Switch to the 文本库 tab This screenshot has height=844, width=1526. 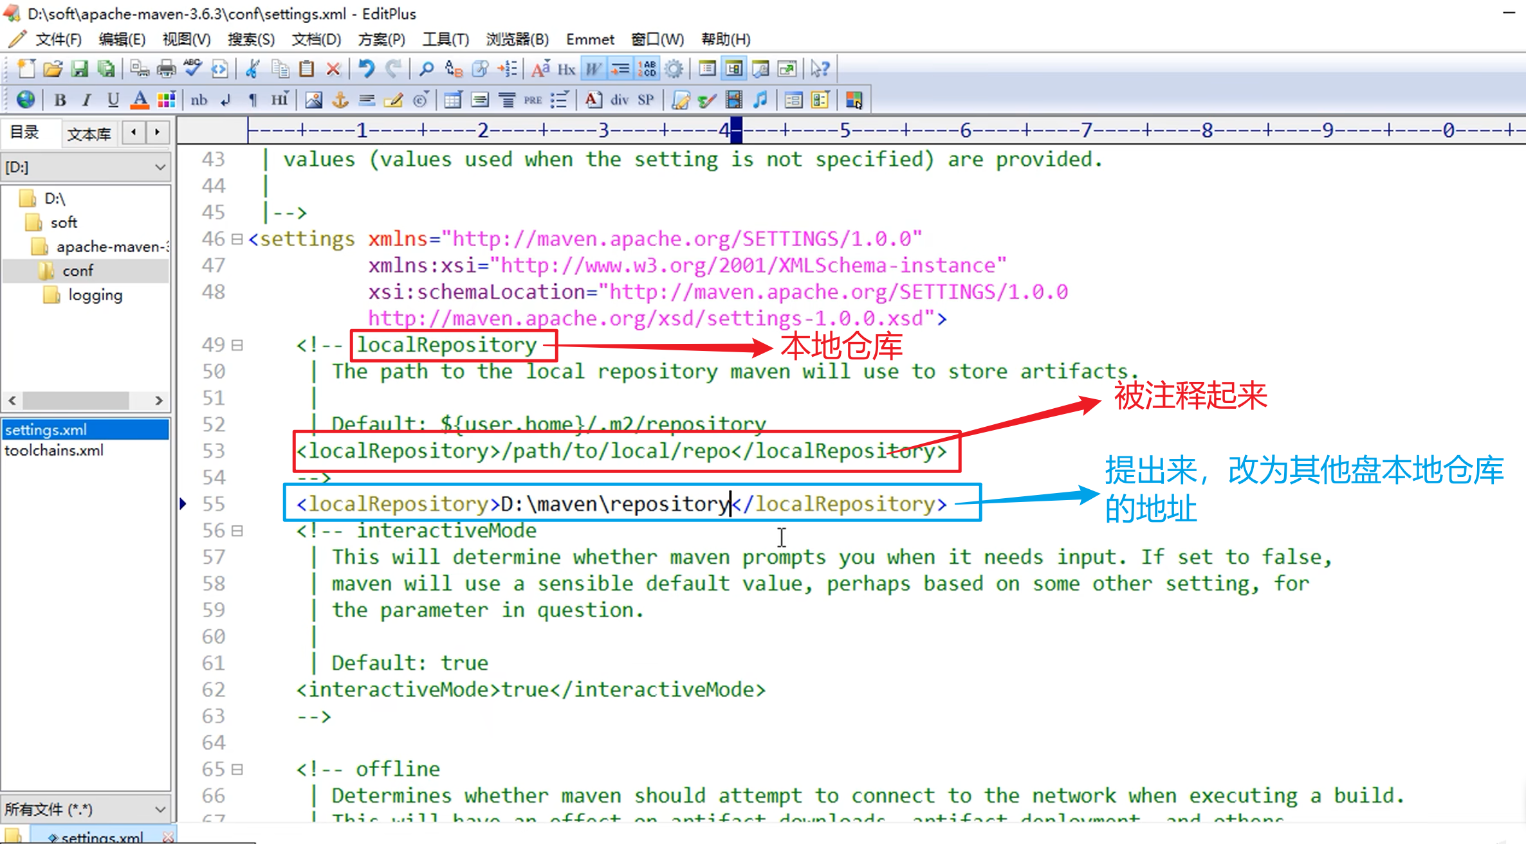tap(89, 134)
